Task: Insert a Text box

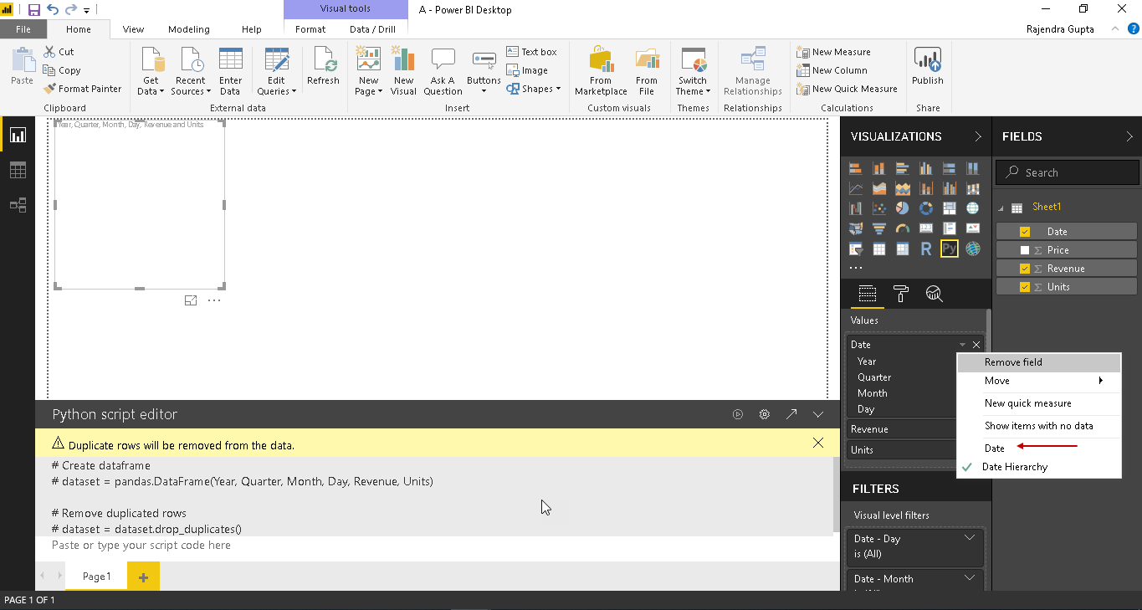Action: [532, 52]
